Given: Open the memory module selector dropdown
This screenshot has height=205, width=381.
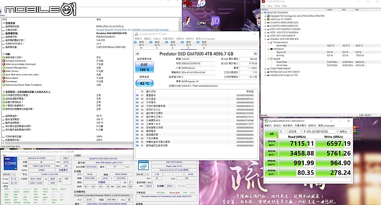Looking at the screenshot, I should [103, 195].
